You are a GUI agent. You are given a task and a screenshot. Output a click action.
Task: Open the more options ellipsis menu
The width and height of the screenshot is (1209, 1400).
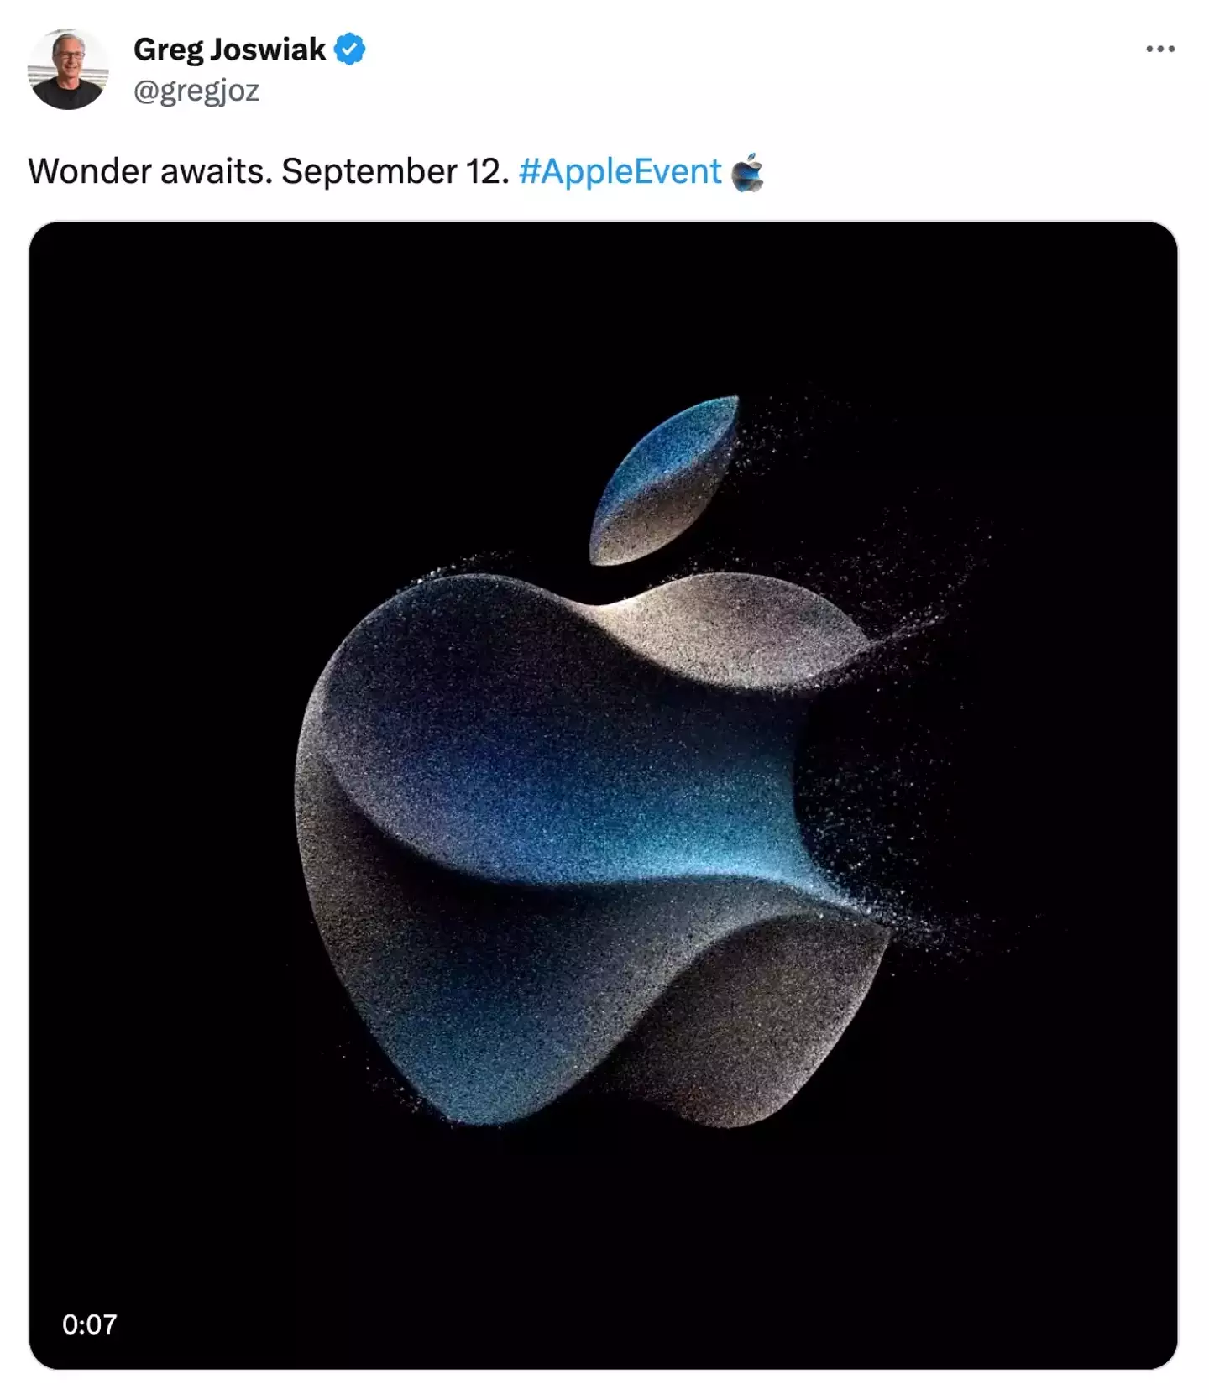click(x=1159, y=50)
